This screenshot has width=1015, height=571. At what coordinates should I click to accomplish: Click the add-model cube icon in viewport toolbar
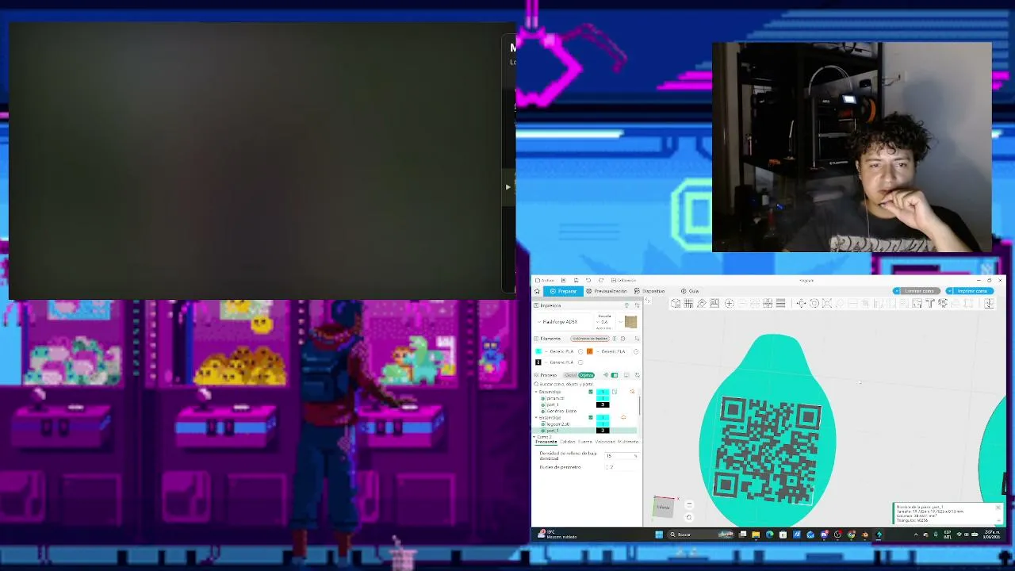(676, 303)
